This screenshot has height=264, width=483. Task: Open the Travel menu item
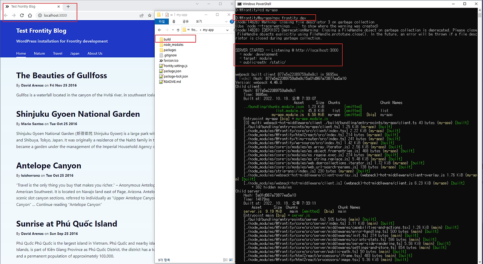pyautogui.click(x=58, y=53)
